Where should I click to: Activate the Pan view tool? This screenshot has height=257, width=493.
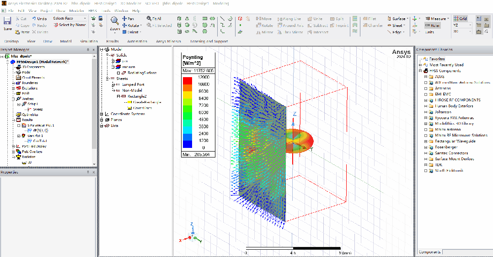pyautogui.click(x=128, y=19)
